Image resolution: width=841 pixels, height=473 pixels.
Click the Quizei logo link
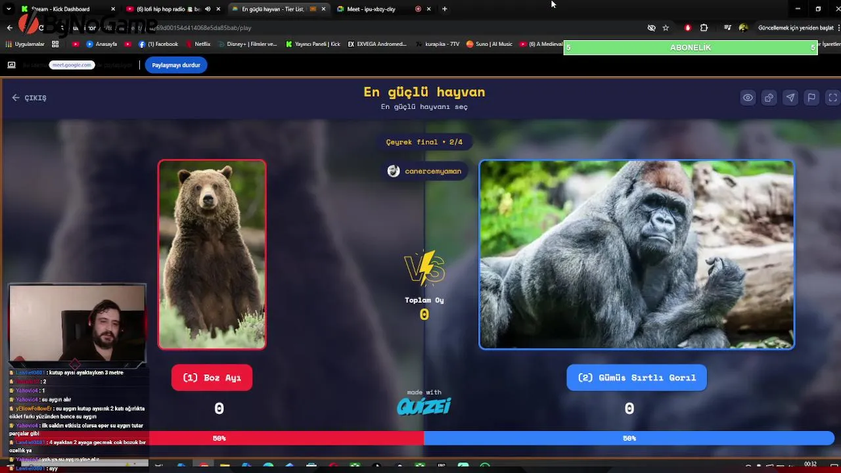tap(424, 407)
